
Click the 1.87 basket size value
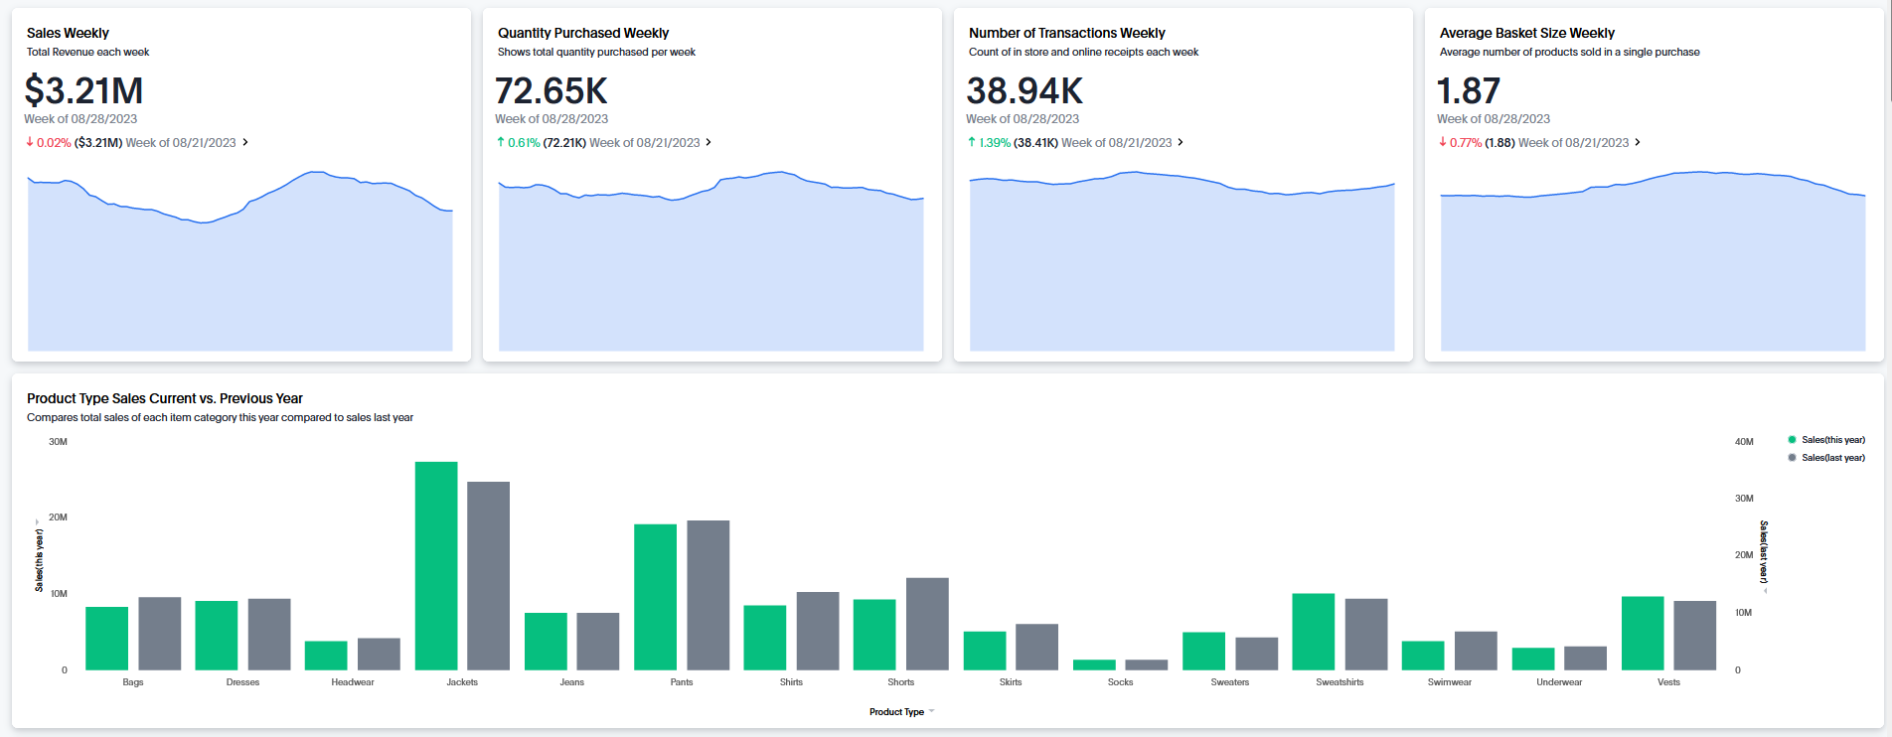(x=1469, y=90)
